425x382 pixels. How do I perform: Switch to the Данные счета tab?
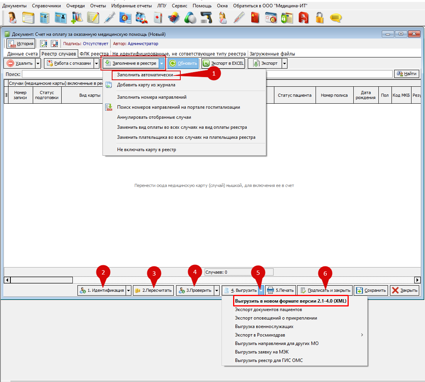[x=22, y=54]
